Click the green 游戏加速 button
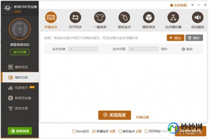This screenshot has width=209, height=139. pos(20,131)
